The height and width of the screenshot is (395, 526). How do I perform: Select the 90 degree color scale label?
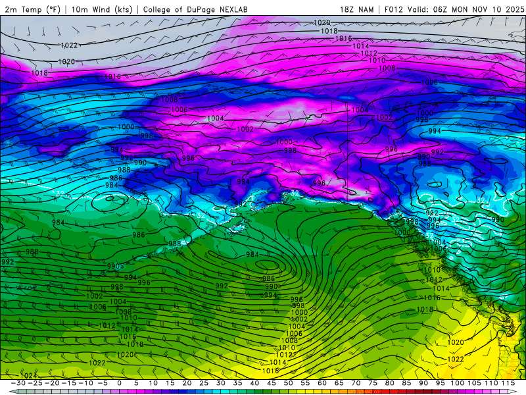(x=423, y=383)
